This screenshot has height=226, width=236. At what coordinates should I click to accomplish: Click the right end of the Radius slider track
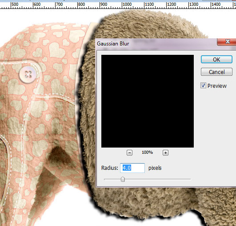click(x=190, y=179)
